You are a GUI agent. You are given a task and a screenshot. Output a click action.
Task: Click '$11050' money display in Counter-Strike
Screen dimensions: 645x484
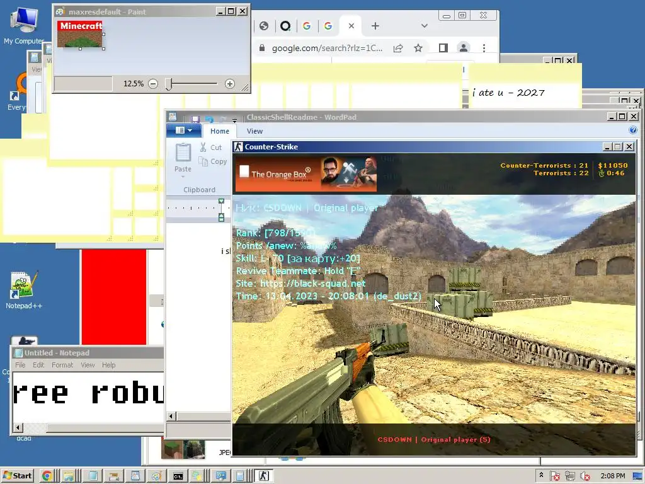coord(612,166)
